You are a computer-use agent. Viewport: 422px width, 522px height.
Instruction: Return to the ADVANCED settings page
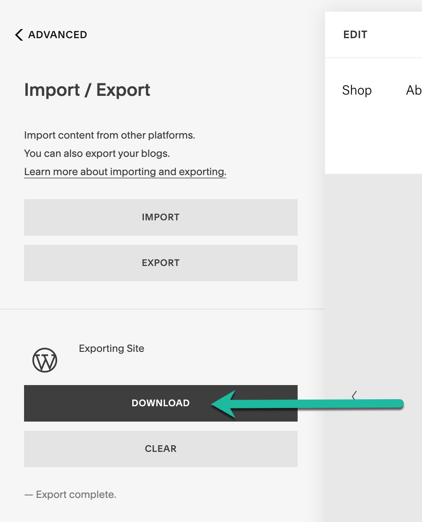tap(51, 34)
